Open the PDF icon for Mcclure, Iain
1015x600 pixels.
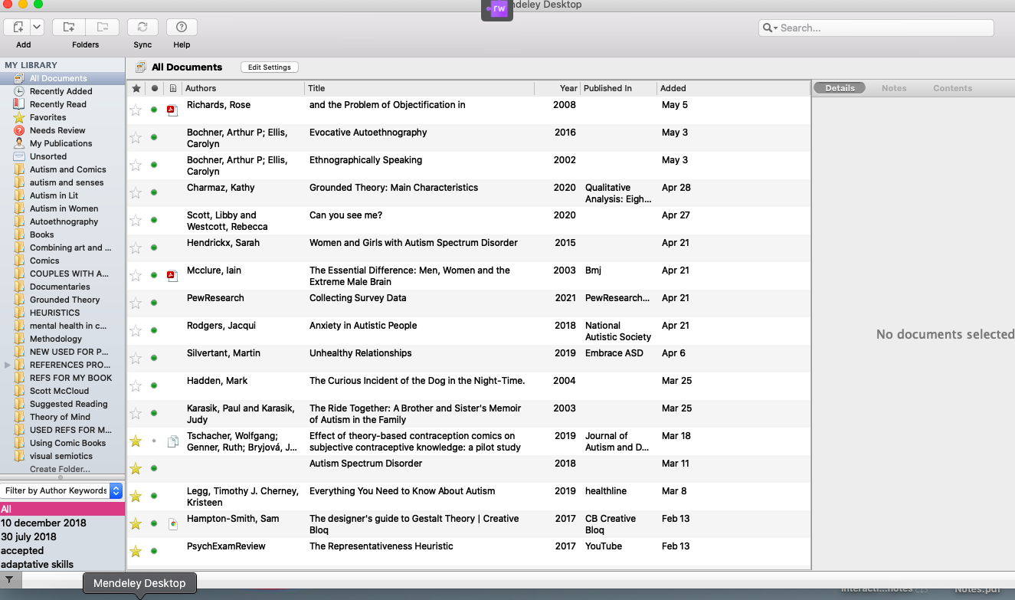point(172,275)
